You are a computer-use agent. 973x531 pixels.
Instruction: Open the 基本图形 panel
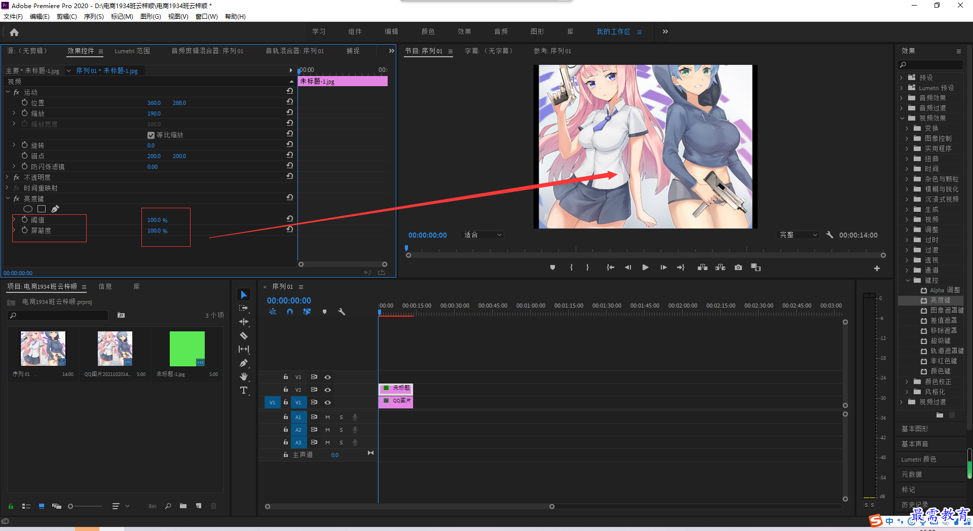point(915,429)
